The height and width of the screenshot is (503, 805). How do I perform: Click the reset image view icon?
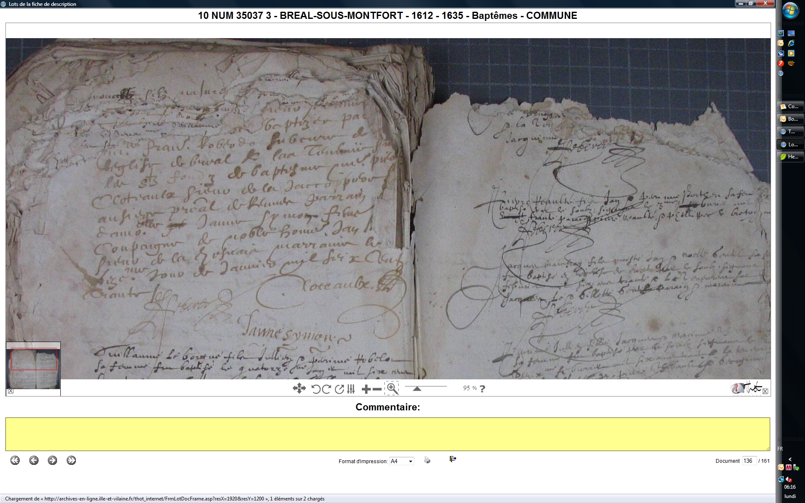[x=339, y=389]
